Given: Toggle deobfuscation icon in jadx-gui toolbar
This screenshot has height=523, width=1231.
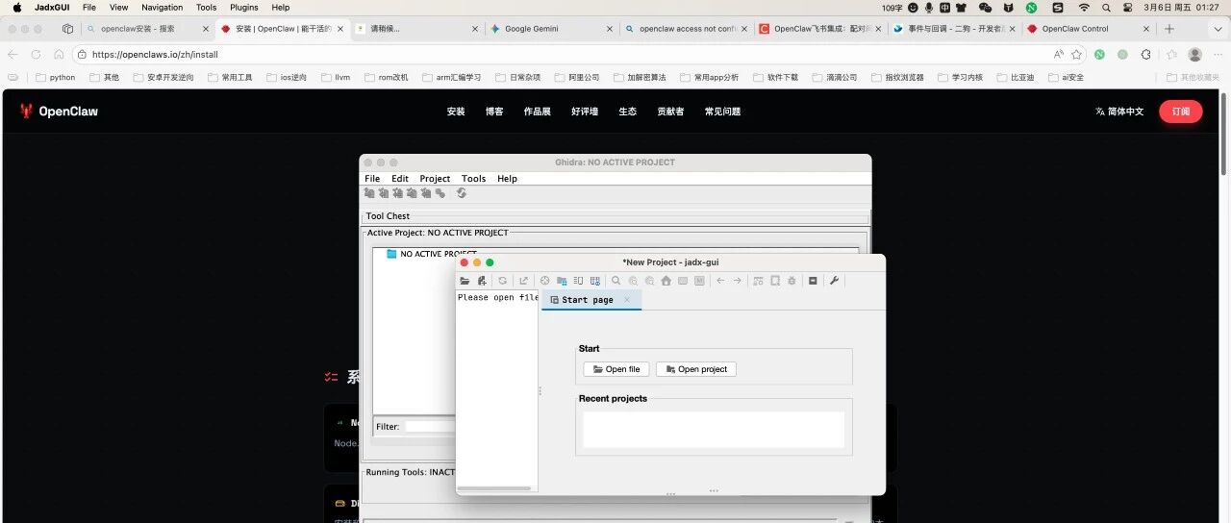Looking at the screenshot, I should coord(758,281).
